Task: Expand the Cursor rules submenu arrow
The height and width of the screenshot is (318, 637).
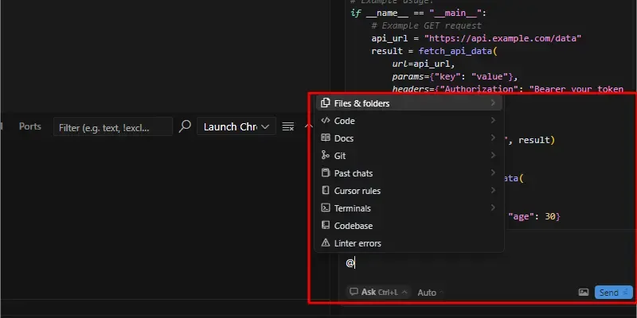Action: [493, 190]
